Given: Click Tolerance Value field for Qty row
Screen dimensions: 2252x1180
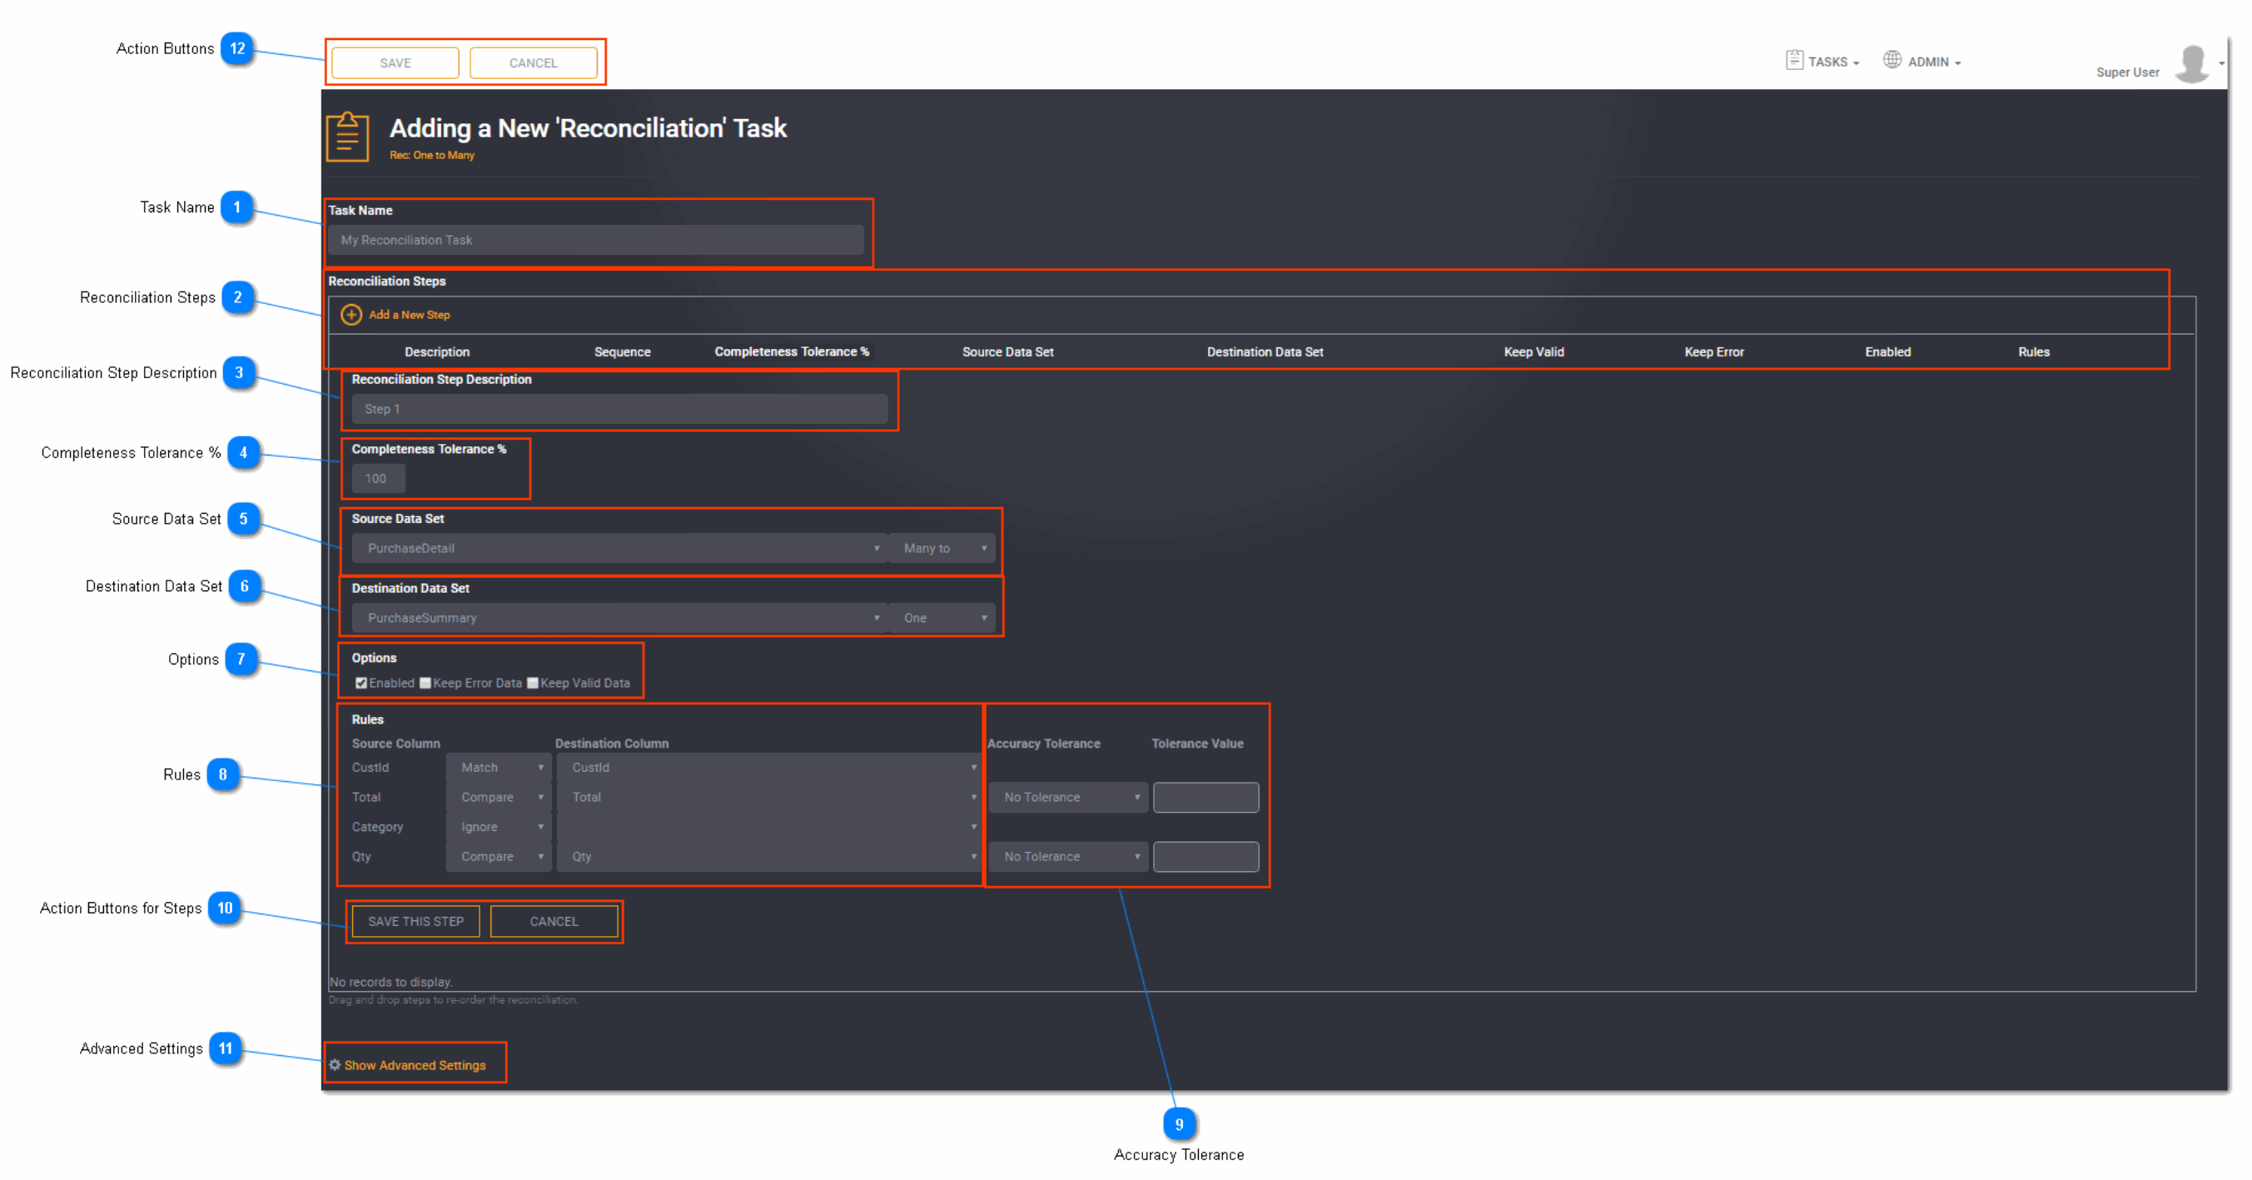Looking at the screenshot, I should click(x=1206, y=857).
